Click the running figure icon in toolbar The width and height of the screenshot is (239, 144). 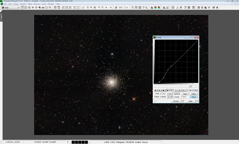coord(116,8)
